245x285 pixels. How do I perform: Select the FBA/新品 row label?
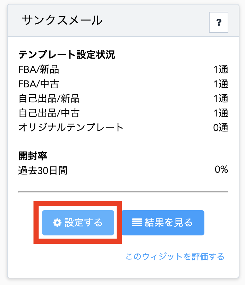(39, 69)
